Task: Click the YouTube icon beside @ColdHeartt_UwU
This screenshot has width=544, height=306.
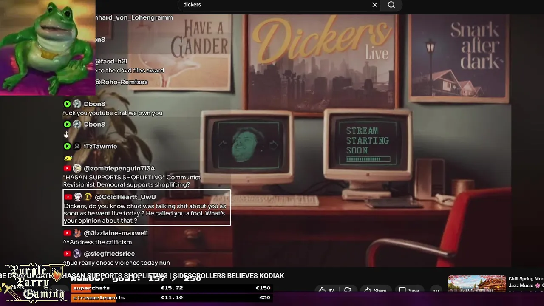Action: point(68,197)
